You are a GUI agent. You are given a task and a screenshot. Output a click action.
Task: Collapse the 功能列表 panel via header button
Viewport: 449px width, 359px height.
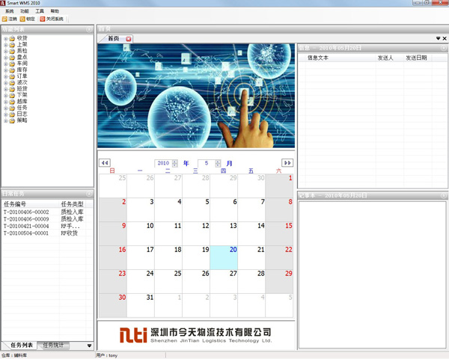pos(89,29)
